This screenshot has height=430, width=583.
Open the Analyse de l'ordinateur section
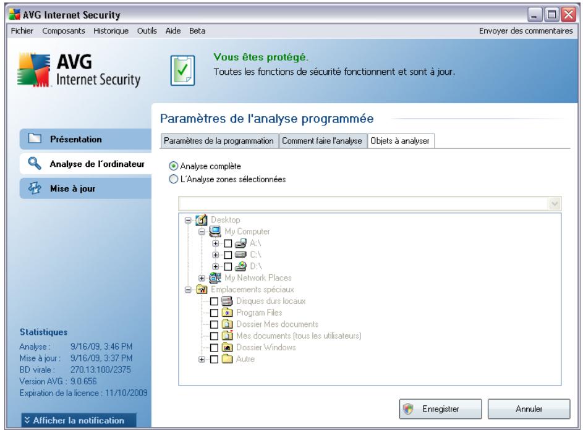tap(85, 164)
